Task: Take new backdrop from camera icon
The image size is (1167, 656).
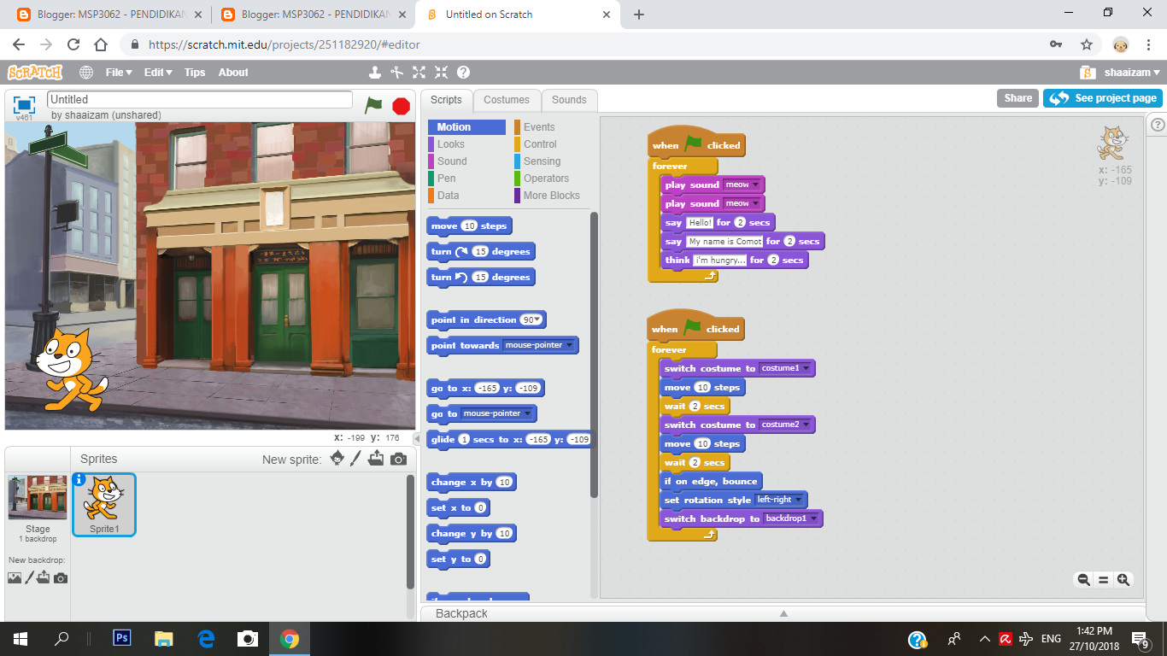Action: tap(60, 578)
